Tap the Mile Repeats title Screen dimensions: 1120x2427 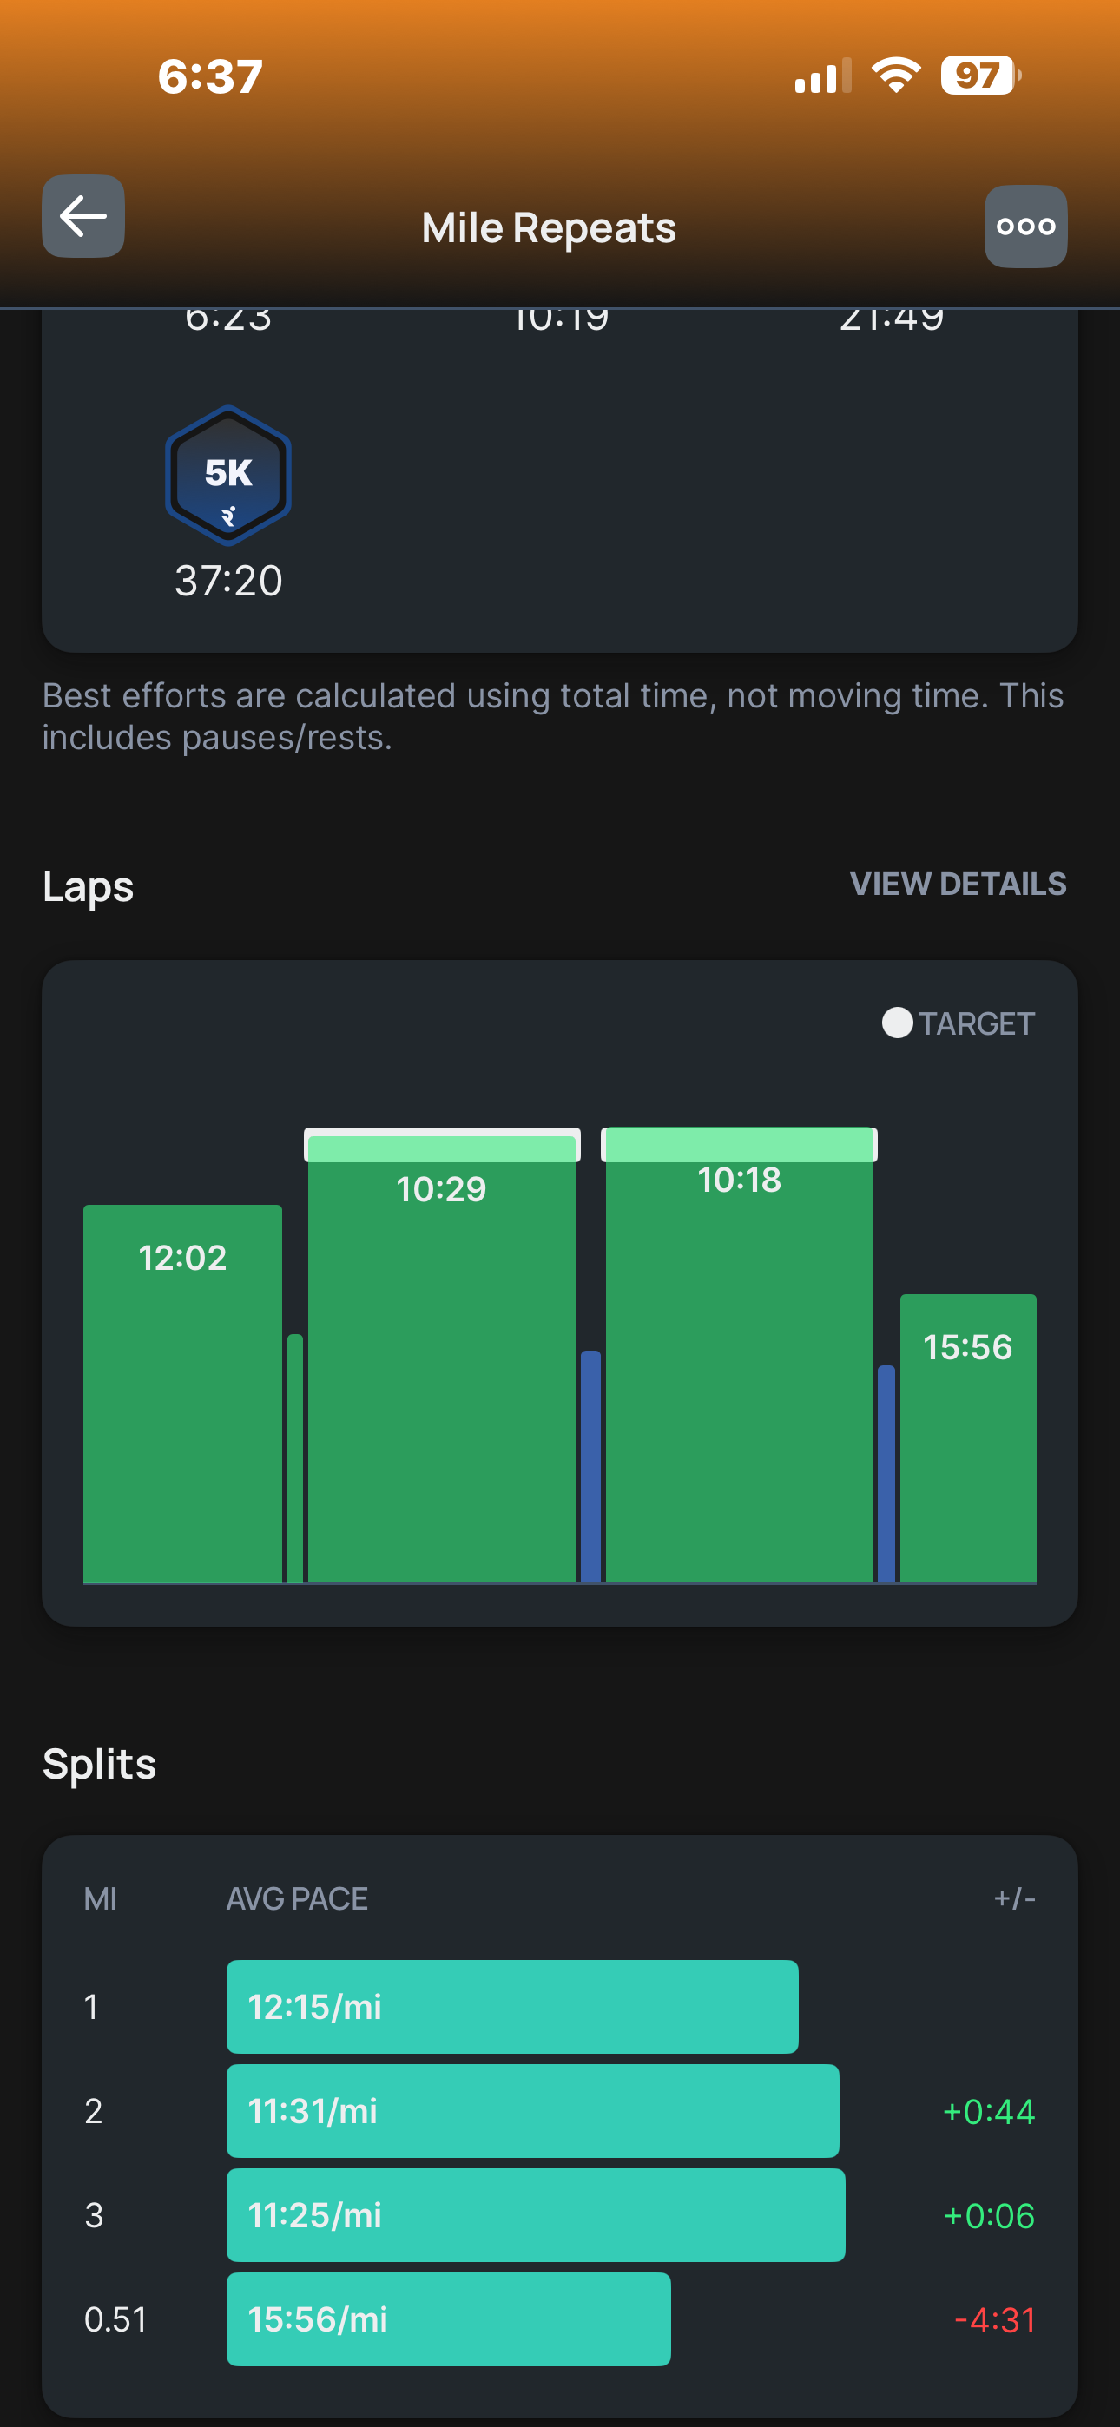click(549, 228)
